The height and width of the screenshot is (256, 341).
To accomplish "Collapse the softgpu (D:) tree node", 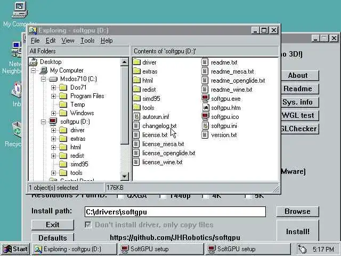I will (44, 122).
